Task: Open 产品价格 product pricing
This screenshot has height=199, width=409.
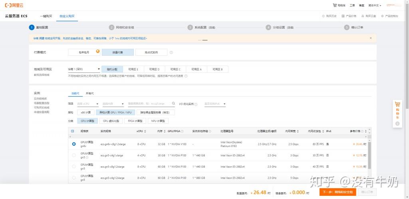Action: pyautogui.click(x=349, y=16)
